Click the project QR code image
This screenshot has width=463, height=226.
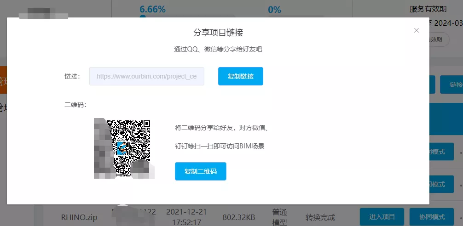pyautogui.click(x=124, y=148)
